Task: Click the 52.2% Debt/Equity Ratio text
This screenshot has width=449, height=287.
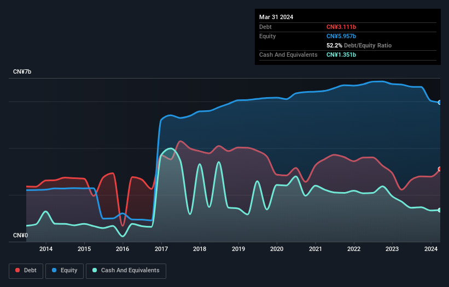Action: (359, 45)
